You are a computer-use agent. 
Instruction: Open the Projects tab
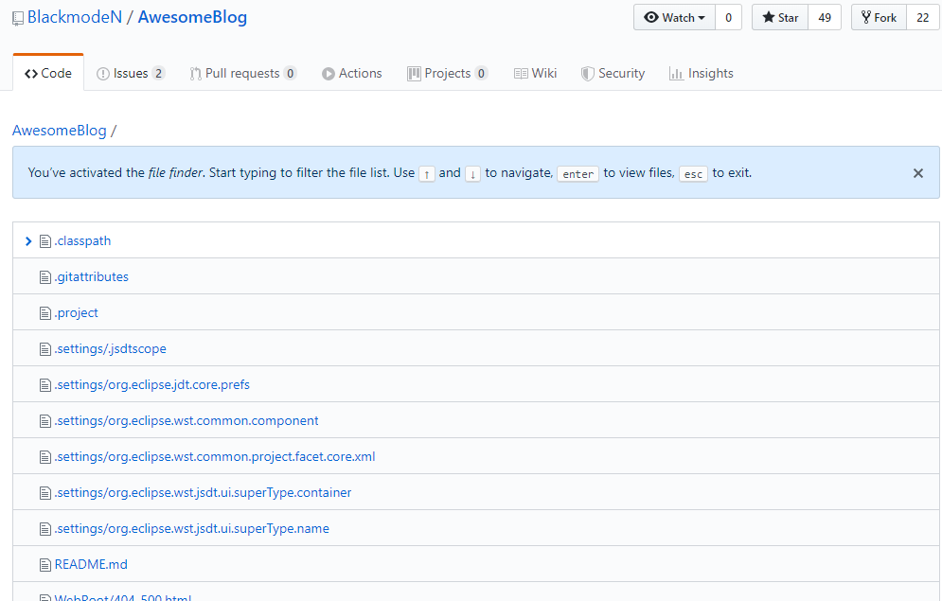point(448,73)
